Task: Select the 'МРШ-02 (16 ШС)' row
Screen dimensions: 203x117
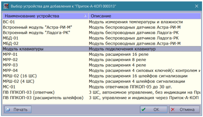Action: [x=101, y=76]
